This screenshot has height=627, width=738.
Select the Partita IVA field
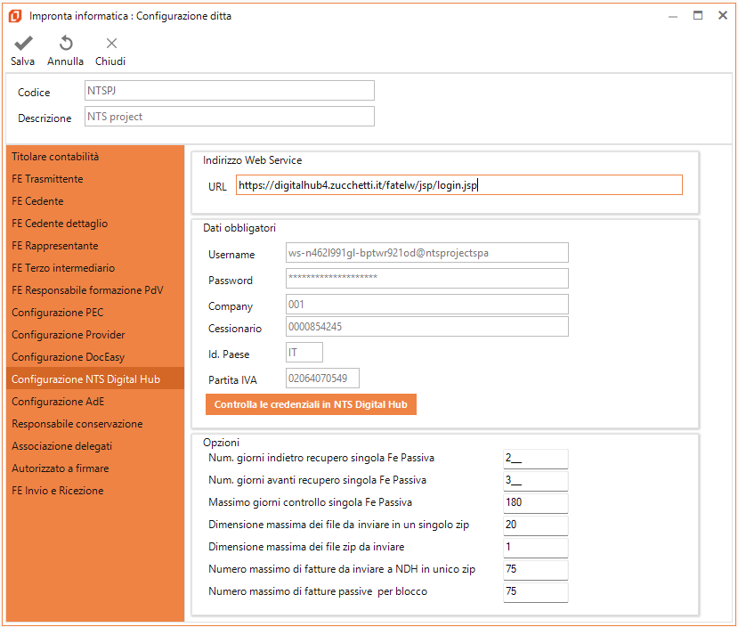point(322,379)
